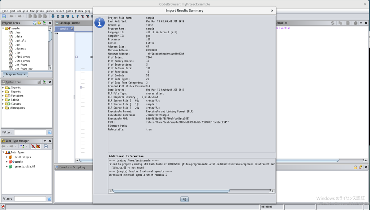The image size is (370, 210).
Task: Click the Decompiler snapshot camera icon
Action: click(356, 23)
